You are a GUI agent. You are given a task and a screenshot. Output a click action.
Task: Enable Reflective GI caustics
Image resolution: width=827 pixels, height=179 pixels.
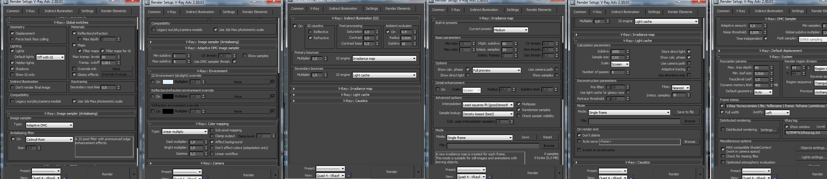click(310, 32)
